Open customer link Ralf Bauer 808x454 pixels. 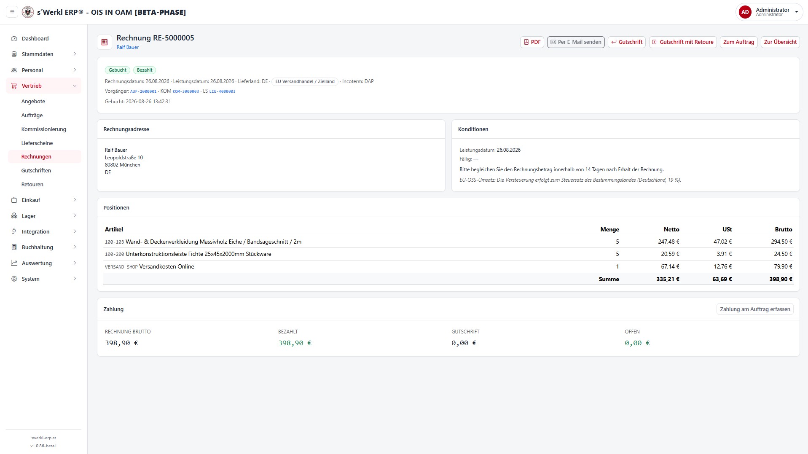(128, 47)
